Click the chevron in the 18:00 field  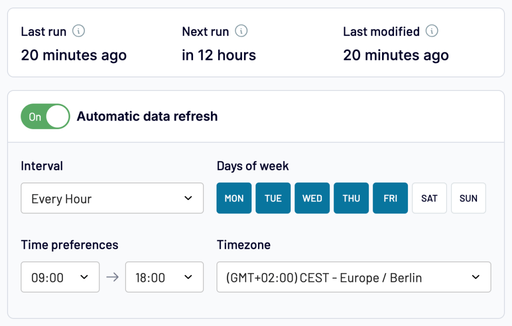(188, 277)
